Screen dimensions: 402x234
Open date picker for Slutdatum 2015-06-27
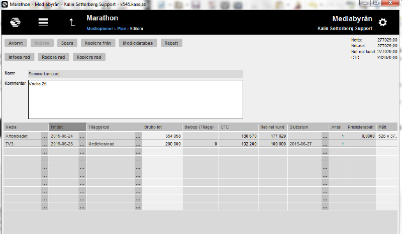tap(325, 144)
